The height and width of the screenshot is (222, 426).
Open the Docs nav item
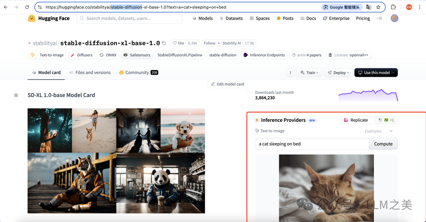click(x=308, y=18)
